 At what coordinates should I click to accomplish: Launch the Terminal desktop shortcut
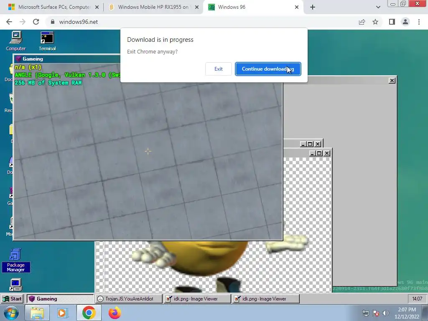(x=47, y=41)
